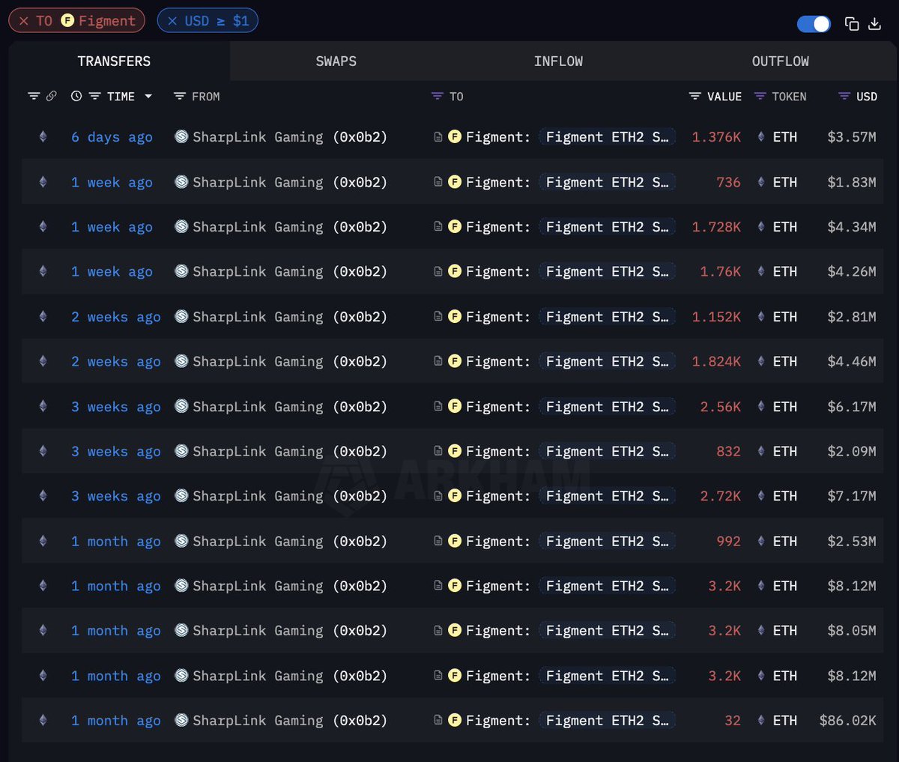
Task: Open the Figment ETH2 S… label in the $86.02K row
Action: point(608,721)
